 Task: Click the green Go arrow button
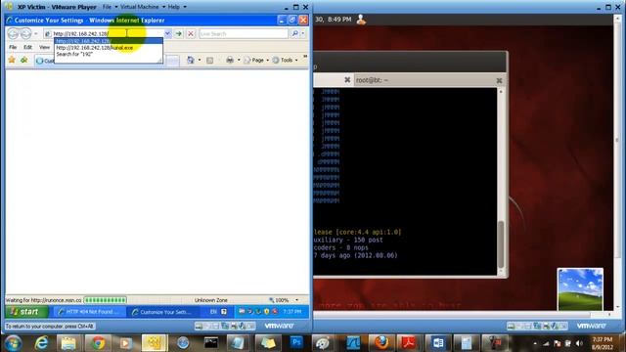tap(178, 34)
